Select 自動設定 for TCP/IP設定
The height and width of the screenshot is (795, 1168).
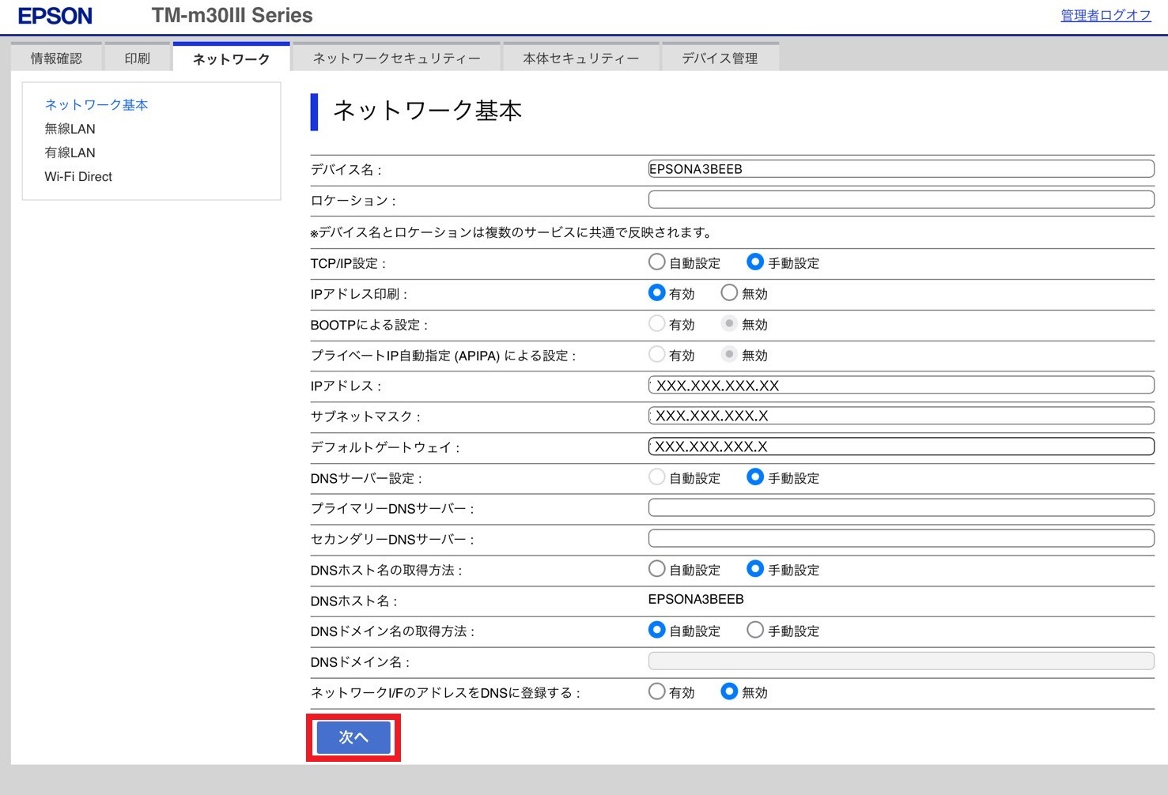coord(656,262)
